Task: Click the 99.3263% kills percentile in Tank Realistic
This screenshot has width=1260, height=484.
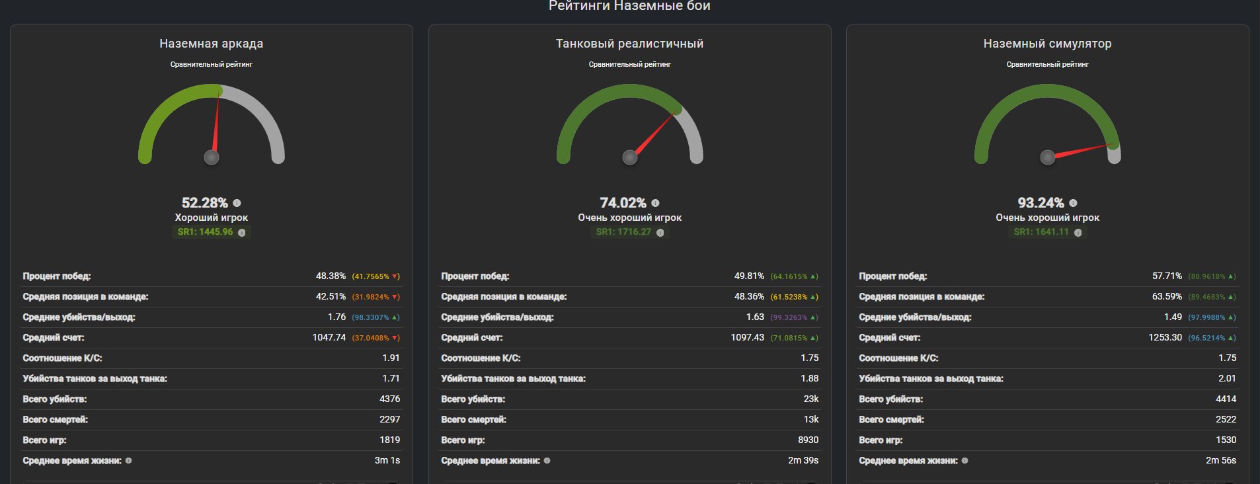Action: click(x=789, y=317)
